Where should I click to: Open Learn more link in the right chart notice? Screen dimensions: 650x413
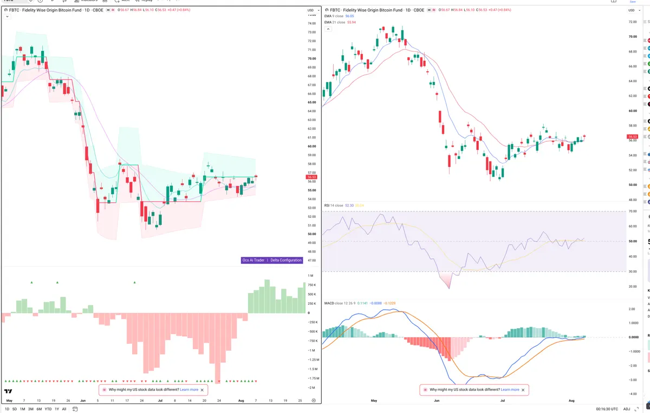click(510, 390)
